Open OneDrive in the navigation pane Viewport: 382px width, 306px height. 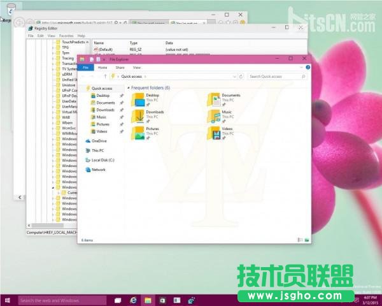point(99,141)
